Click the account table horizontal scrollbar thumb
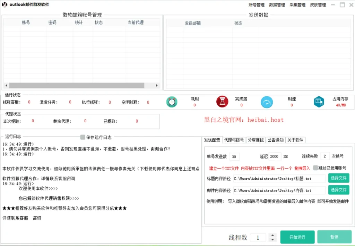 [x=77, y=86]
